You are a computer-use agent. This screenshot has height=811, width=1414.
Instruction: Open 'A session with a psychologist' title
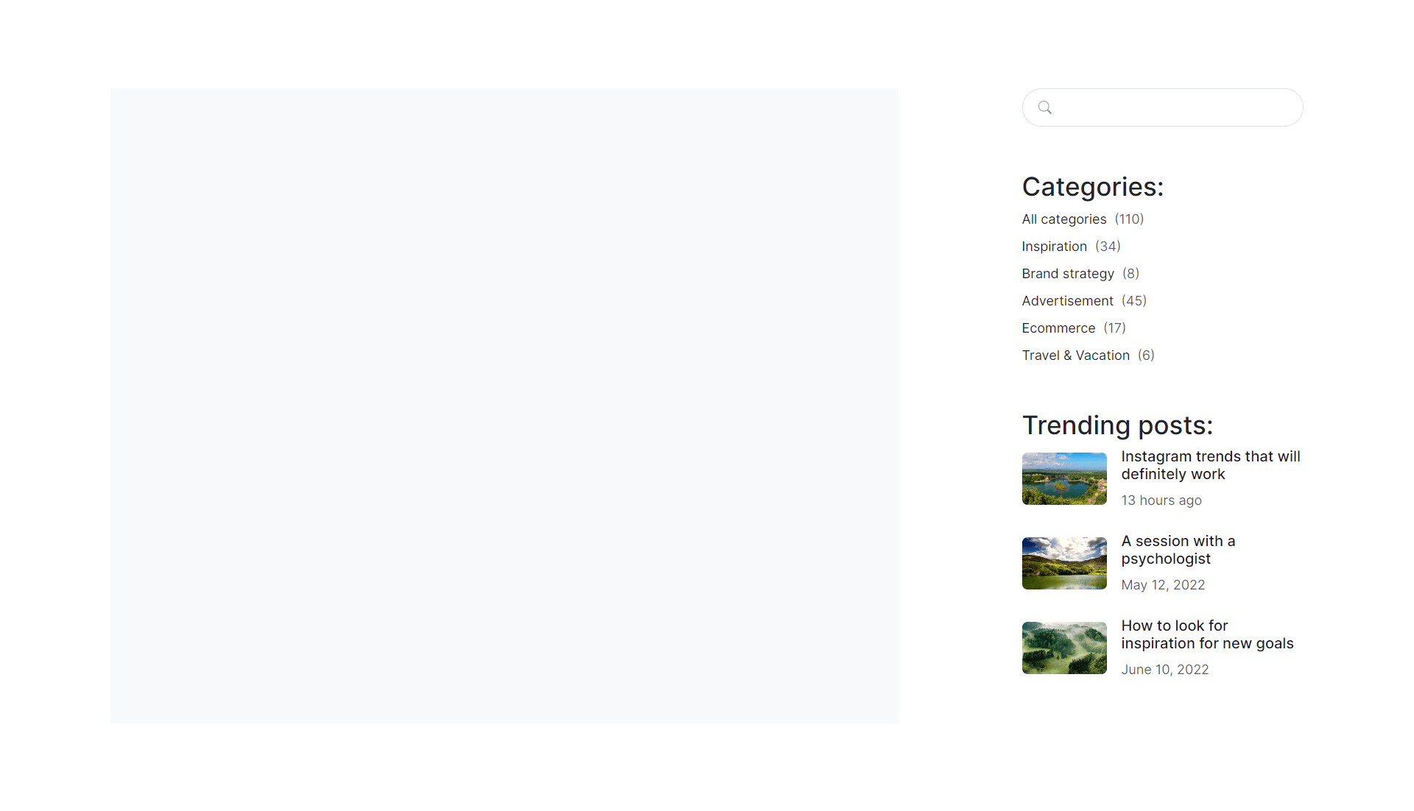[x=1178, y=550]
